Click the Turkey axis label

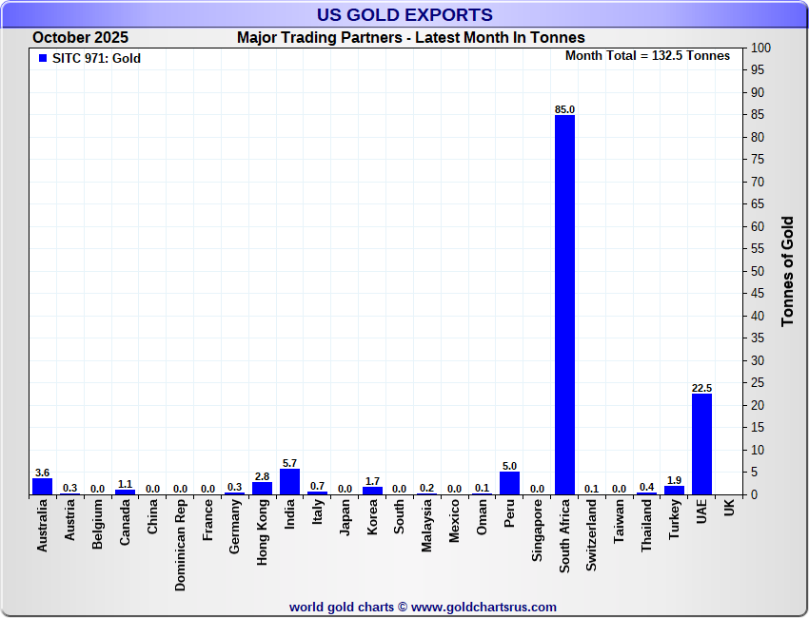(x=674, y=519)
